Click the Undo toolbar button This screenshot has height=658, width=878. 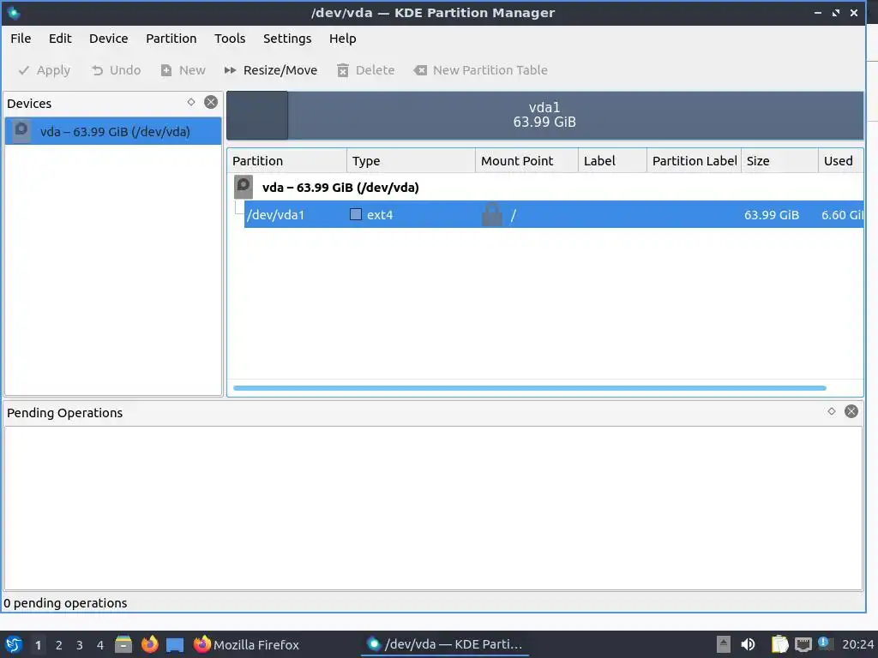tap(117, 70)
